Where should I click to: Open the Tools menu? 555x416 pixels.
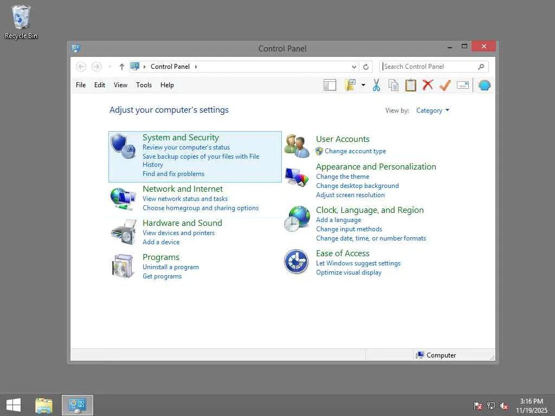pos(144,85)
